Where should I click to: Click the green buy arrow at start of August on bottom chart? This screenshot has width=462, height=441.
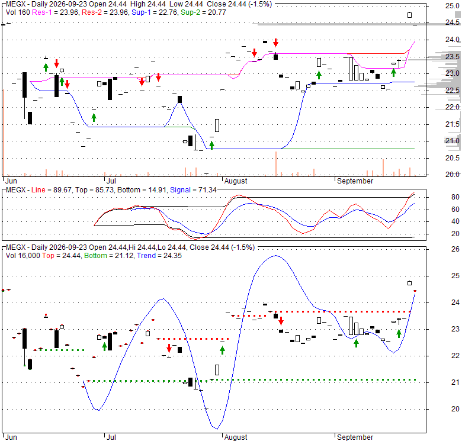[x=222, y=350]
